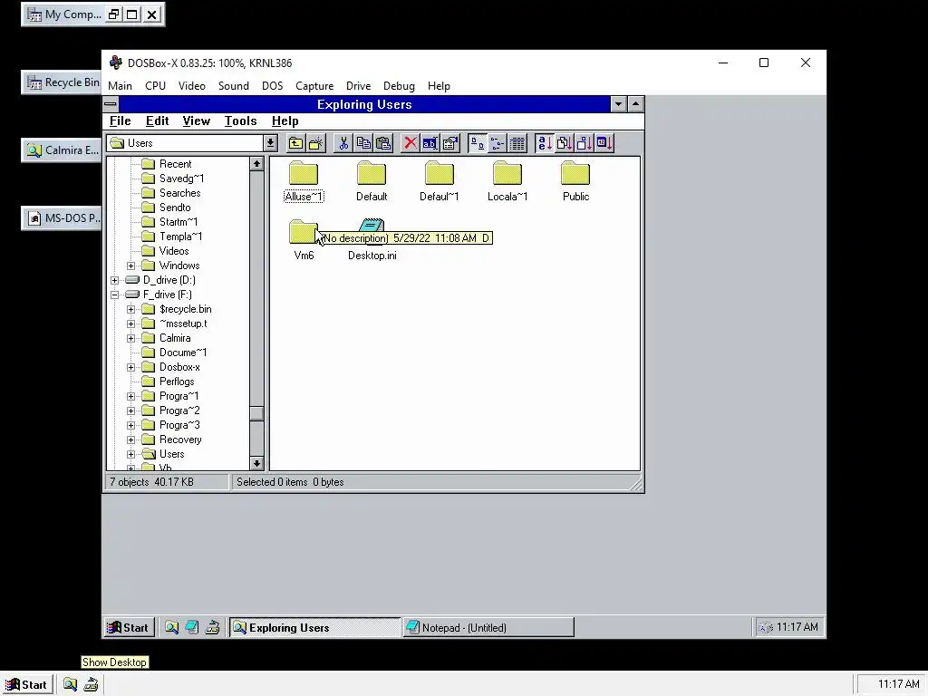The image size is (928, 696).
Task: Open the folder path dropdown arrow
Action: click(270, 143)
